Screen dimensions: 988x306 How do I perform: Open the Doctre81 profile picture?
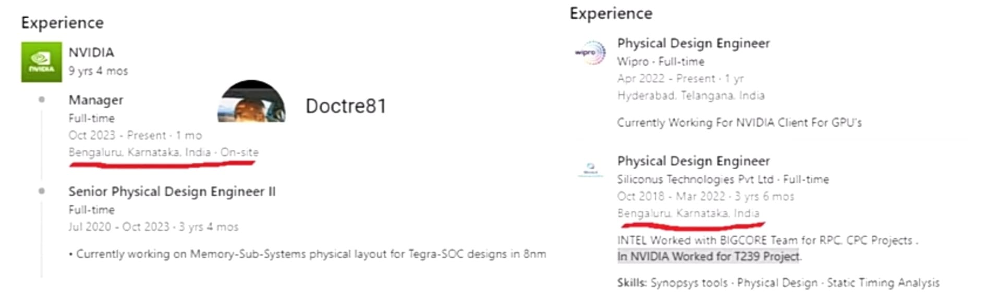click(251, 101)
